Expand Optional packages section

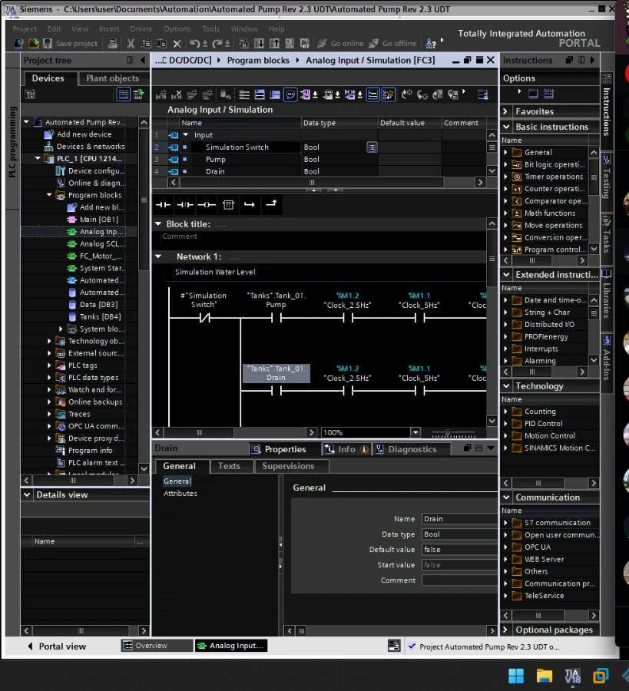point(505,630)
